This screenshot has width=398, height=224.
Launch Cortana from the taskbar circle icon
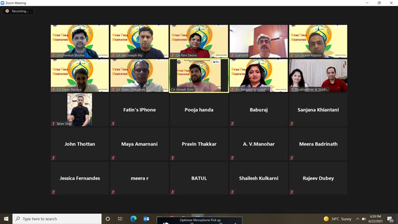point(108,219)
